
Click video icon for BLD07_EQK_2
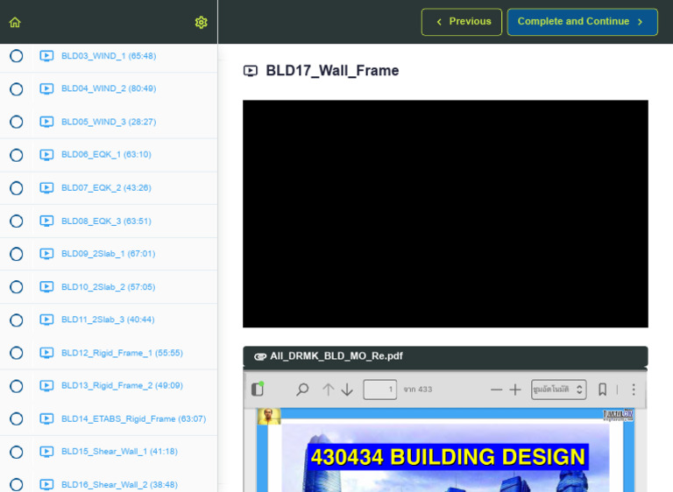46,188
